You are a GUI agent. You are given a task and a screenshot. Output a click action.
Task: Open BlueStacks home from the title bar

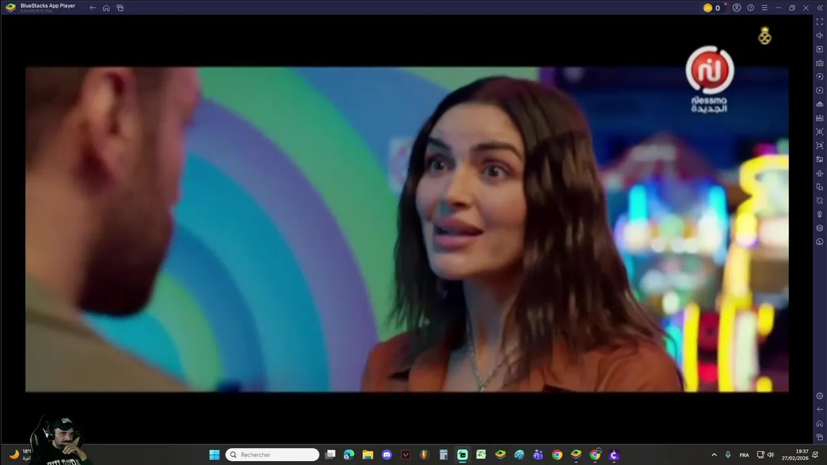[106, 8]
